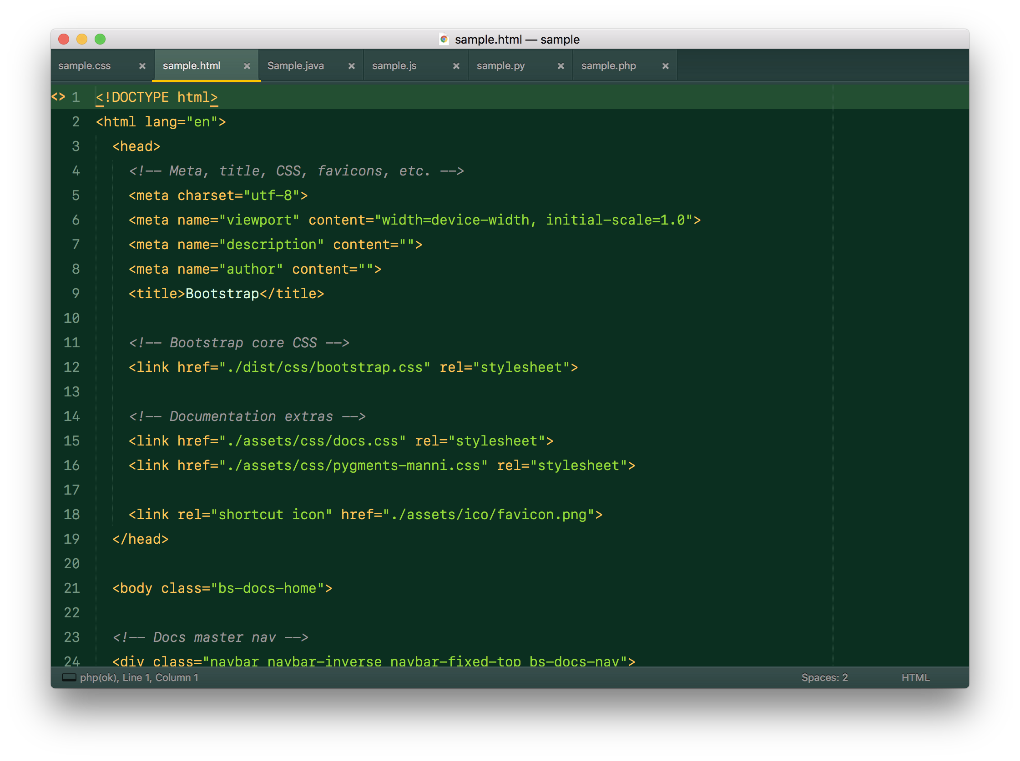
Task: Close the Sample.java tab
Action: point(351,66)
